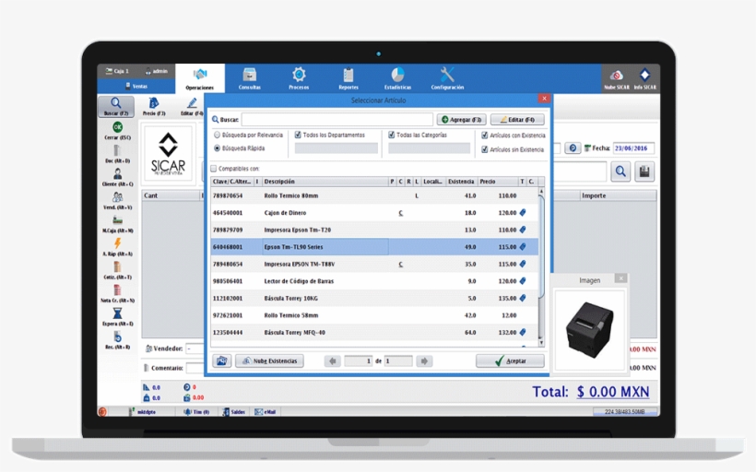Click the photo icon beside Nube Existencias

coord(221,361)
